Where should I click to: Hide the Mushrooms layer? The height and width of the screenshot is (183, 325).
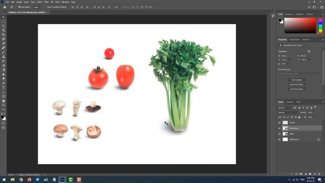point(279,129)
